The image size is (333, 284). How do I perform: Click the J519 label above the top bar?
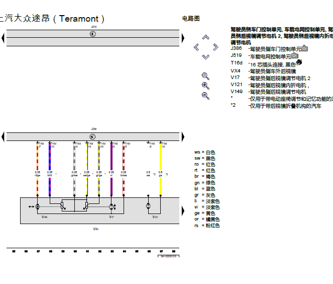tap(94, 27)
